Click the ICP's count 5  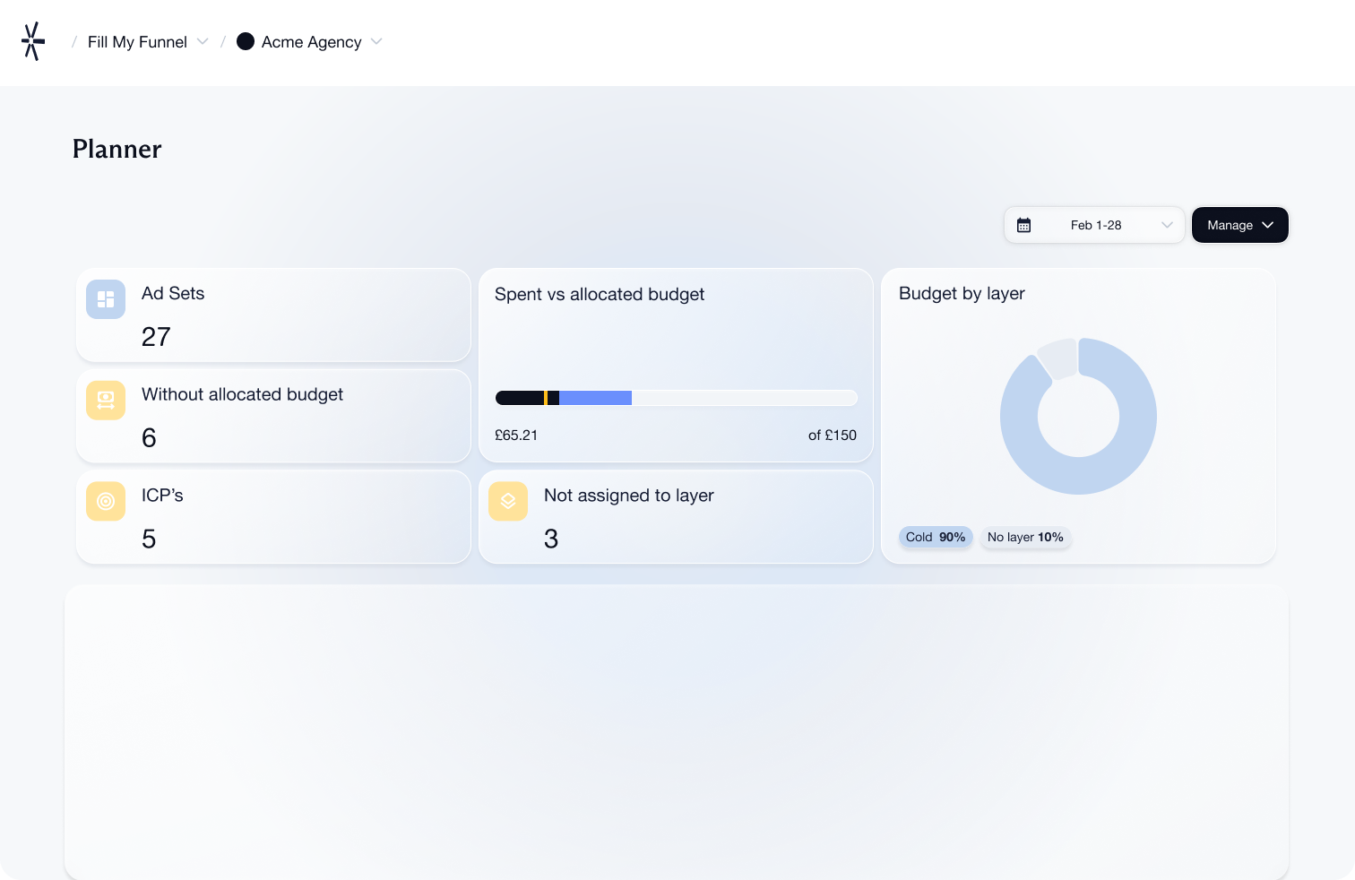[x=149, y=539]
